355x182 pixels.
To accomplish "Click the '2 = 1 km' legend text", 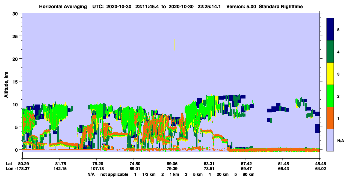I will (170, 174).
